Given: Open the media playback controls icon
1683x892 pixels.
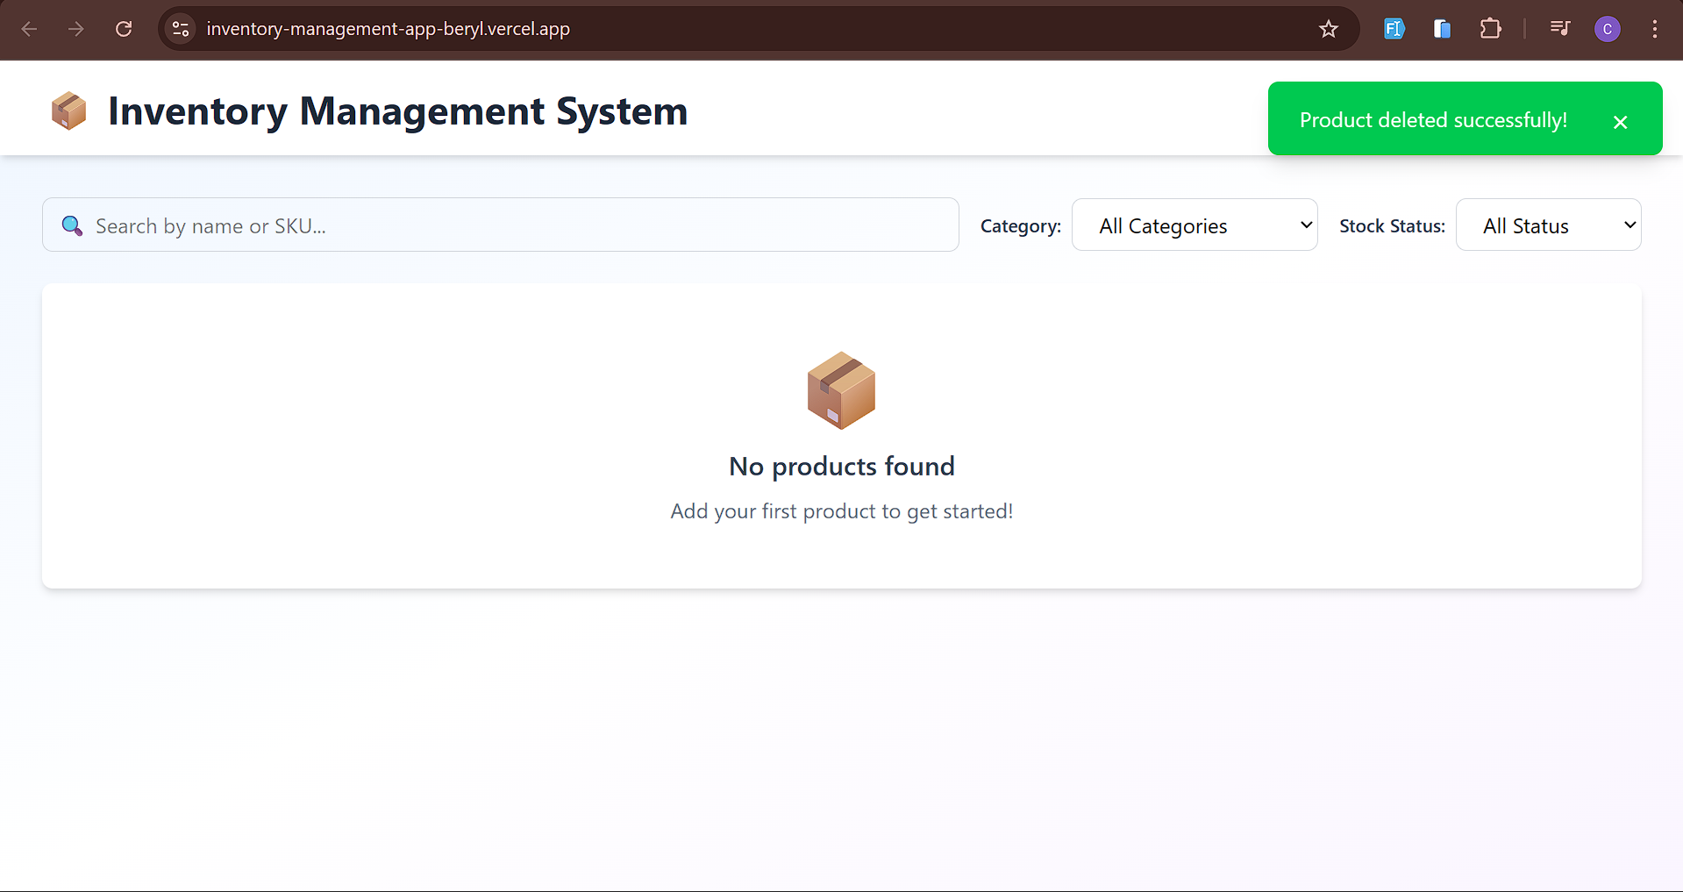Looking at the screenshot, I should pyautogui.click(x=1560, y=29).
